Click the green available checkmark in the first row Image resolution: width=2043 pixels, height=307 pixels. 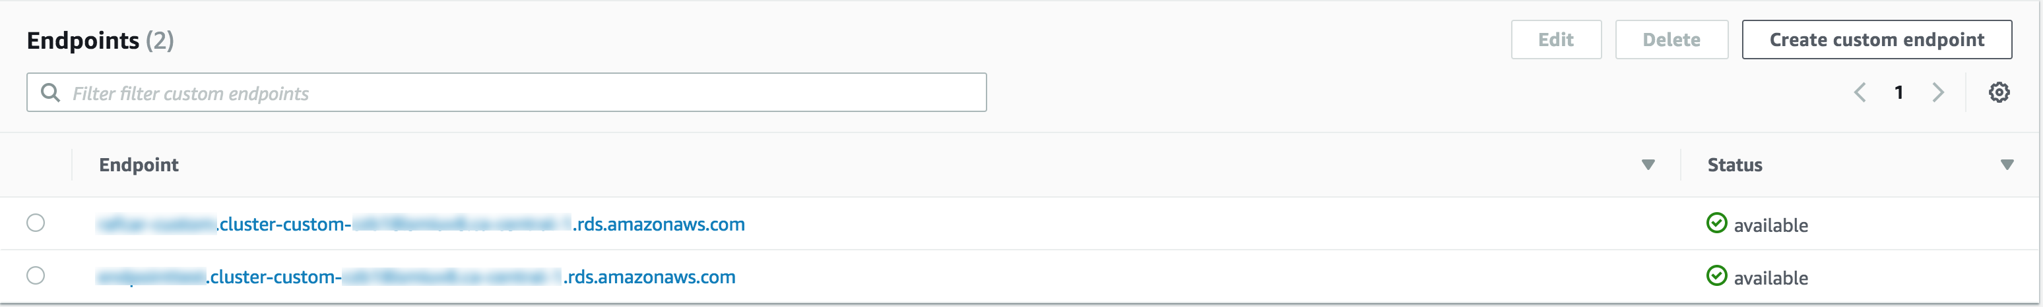(1716, 223)
